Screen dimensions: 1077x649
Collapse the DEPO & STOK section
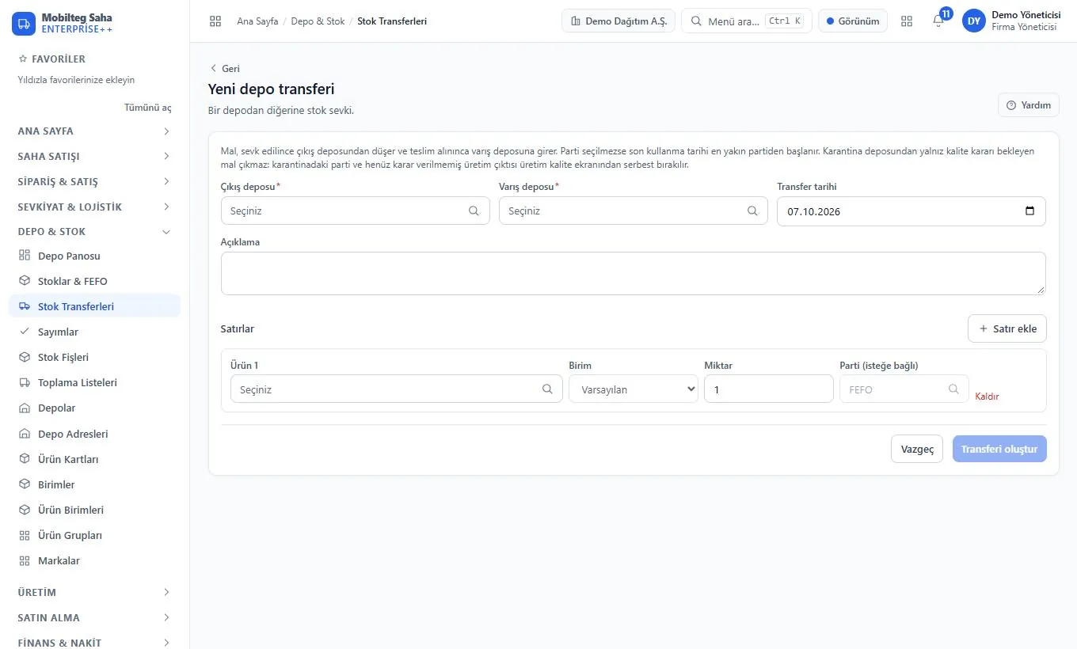click(94, 231)
